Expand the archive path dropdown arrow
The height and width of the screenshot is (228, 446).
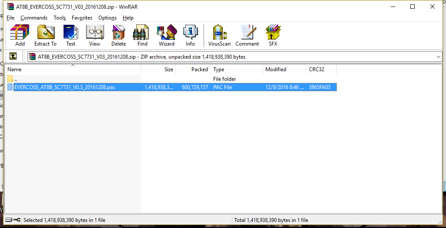tap(438, 57)
